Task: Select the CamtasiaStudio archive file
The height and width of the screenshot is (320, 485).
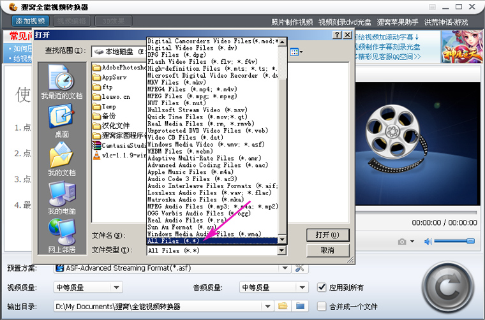Action: tap(119, 145)
